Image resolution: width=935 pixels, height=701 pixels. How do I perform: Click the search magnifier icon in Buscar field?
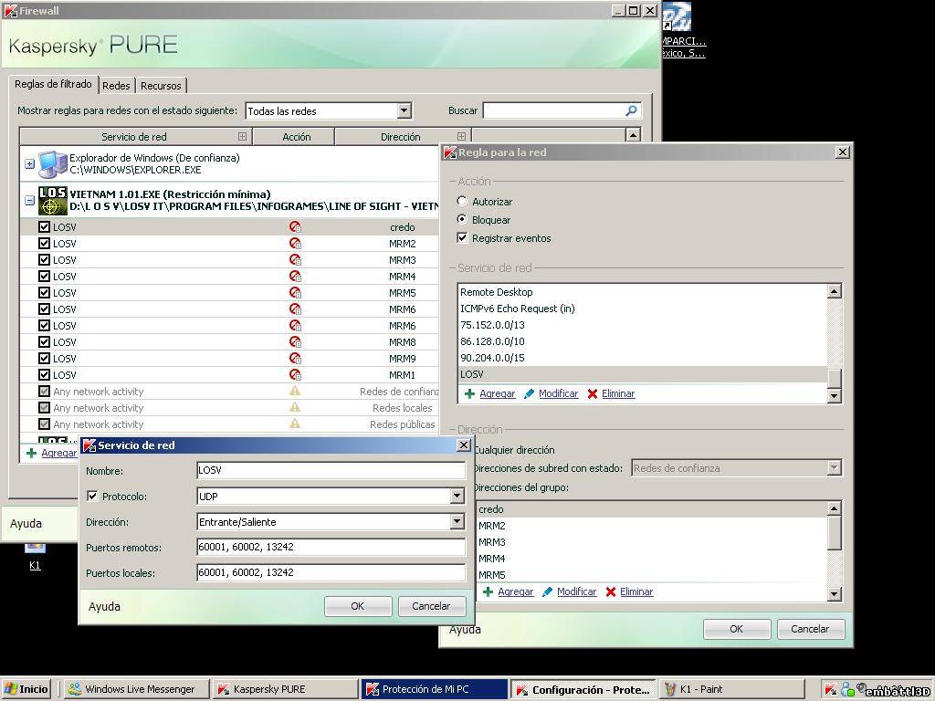coord(632,110)
